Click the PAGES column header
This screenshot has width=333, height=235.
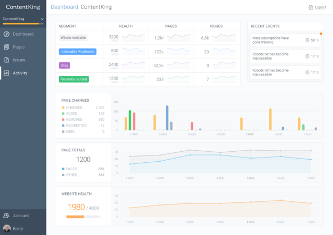pos(171,26)
